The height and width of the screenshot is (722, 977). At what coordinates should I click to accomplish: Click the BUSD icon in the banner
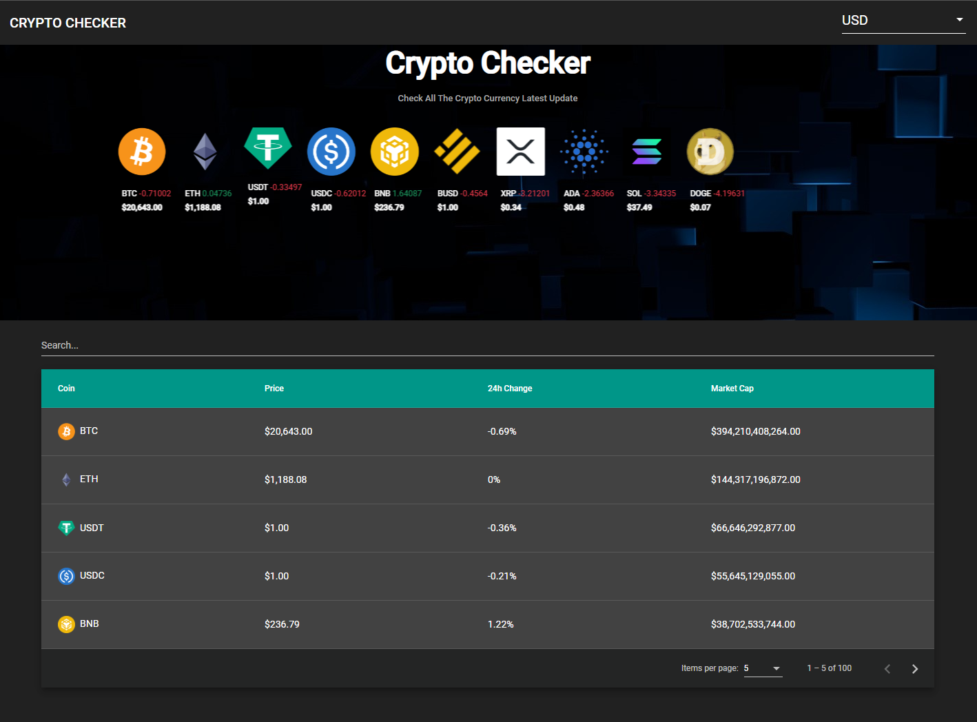(x=457, y=151)
